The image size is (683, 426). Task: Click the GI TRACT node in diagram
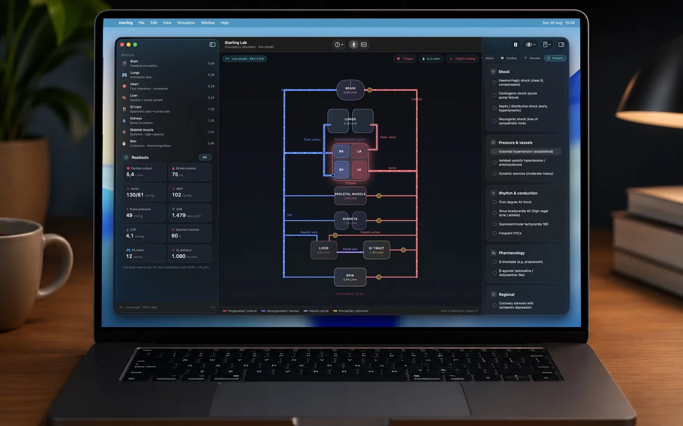pos(377,250)
